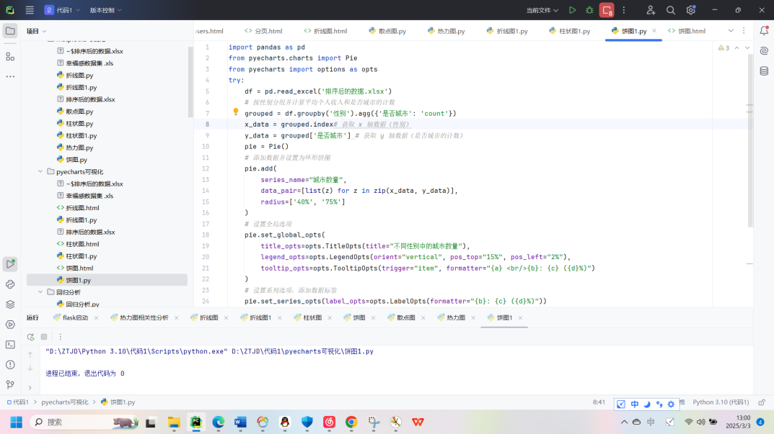Image resolution: width=774 pixels, height=434 pixels.
Task: Open the Problems tool window
Action: [x=10, y=364]
